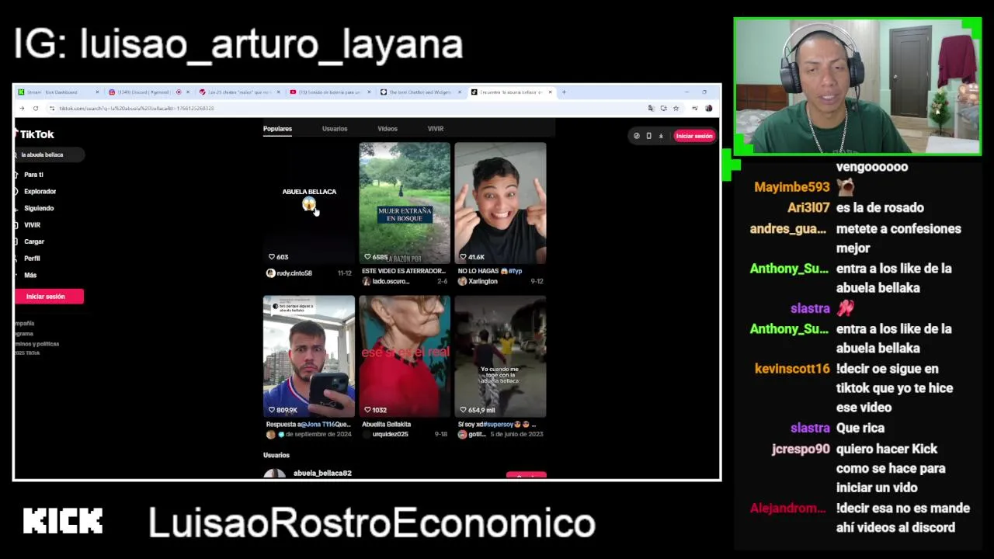Close the active TikTok browser tab
Viewport: 994px width, 559px height.
550,92
